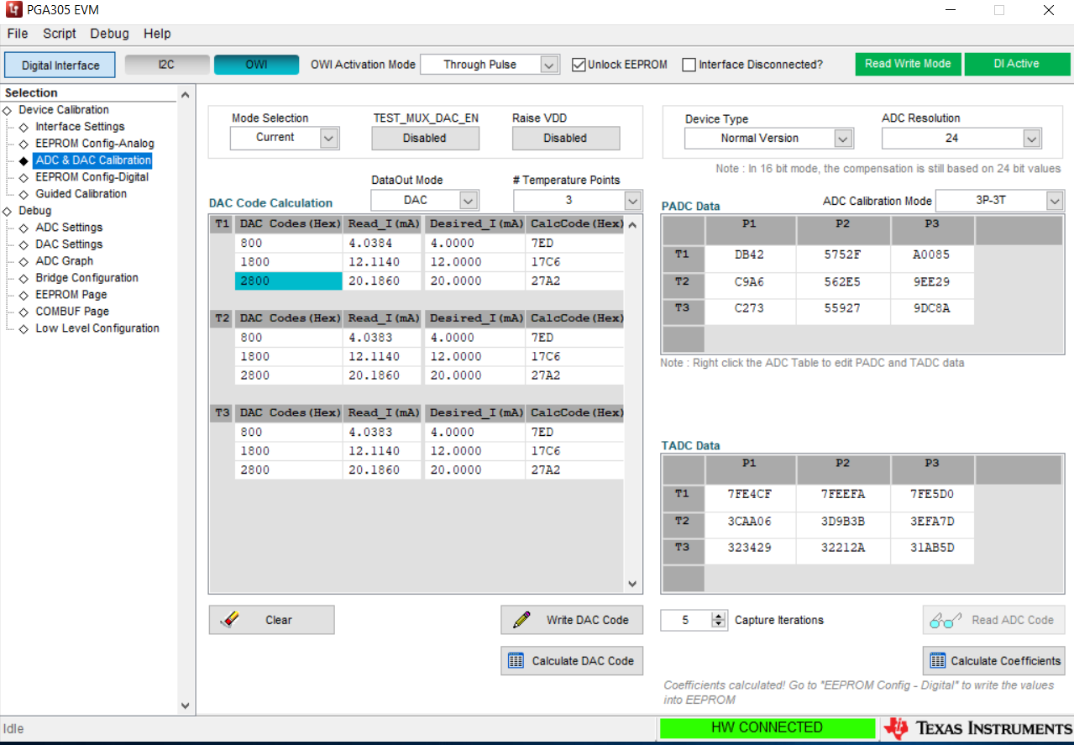Increase Capture Iterations with up arrow
1074x745 pixels.
click(719, 616)
